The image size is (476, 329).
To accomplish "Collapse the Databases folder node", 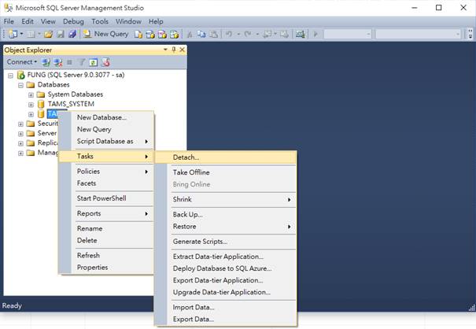I will click(x=20, y=85).
